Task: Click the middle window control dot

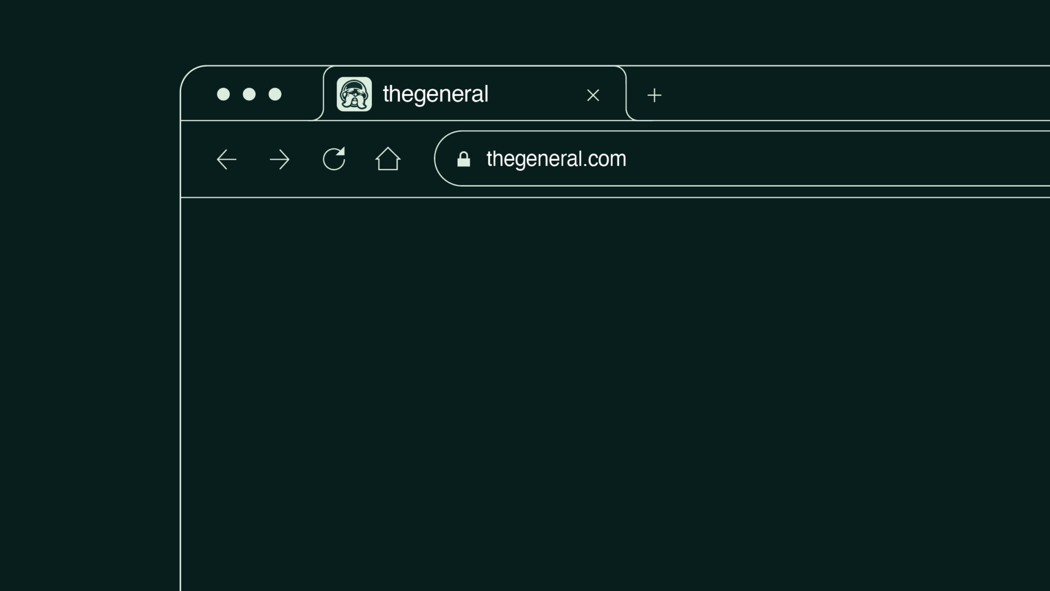Action: coord(249,94)
